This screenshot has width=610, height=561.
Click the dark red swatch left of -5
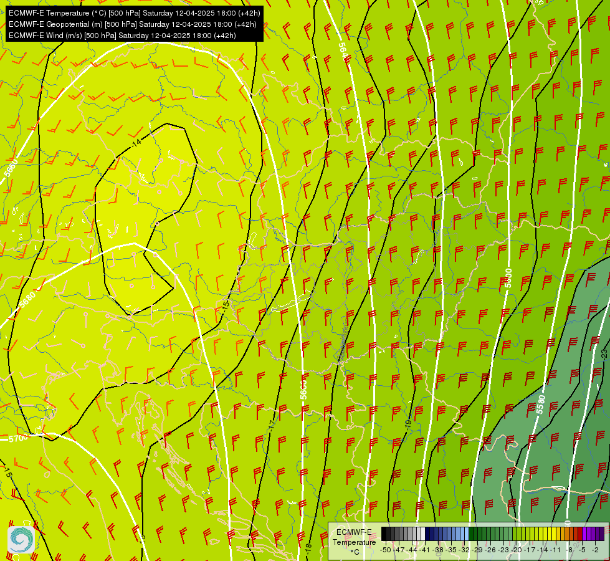[x=580, y=534]
